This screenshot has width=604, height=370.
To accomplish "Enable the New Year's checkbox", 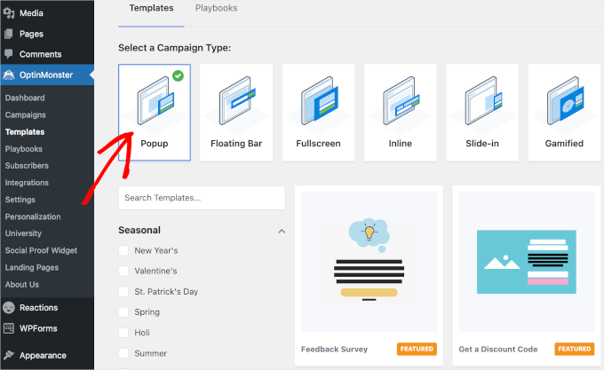I will (123, 251).
